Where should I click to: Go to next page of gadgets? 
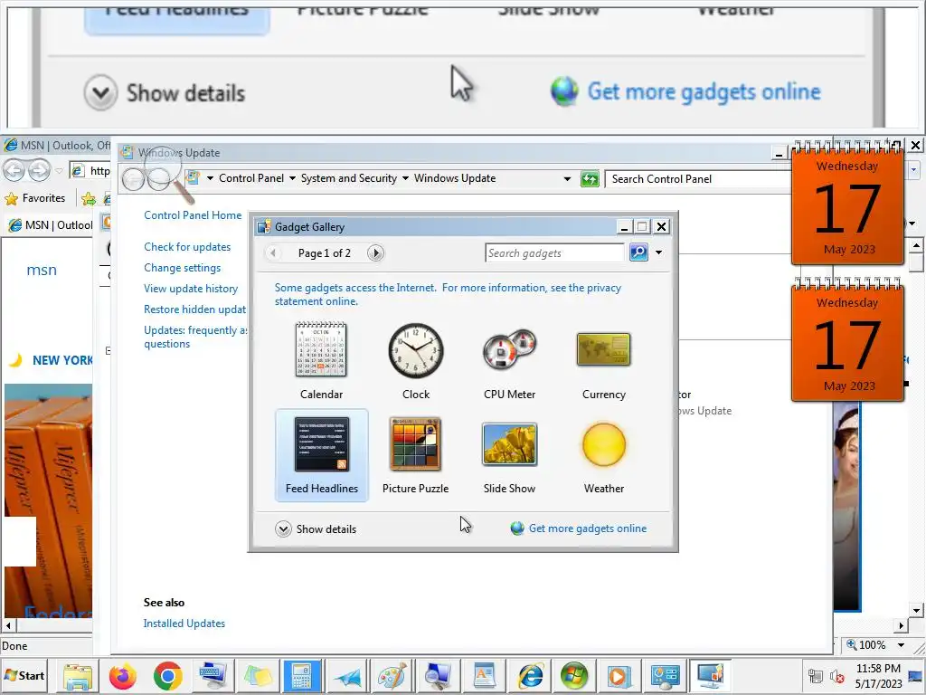pos(375,253)
